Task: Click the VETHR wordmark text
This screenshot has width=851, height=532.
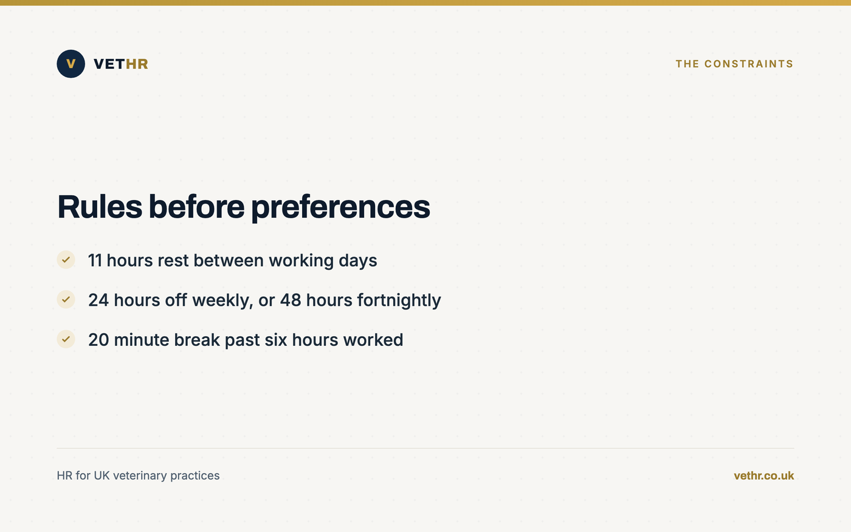Action: coord(121,64)
